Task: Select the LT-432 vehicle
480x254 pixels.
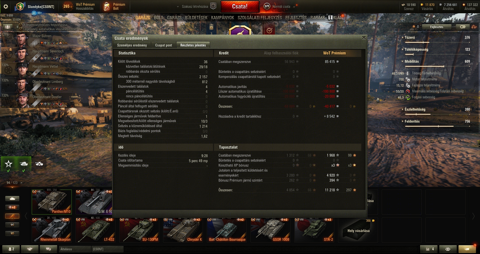Action: [95, 230]
